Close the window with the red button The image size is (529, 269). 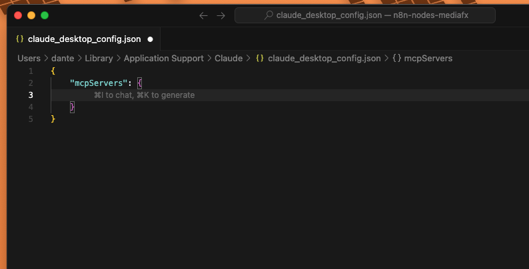[18, 15]
